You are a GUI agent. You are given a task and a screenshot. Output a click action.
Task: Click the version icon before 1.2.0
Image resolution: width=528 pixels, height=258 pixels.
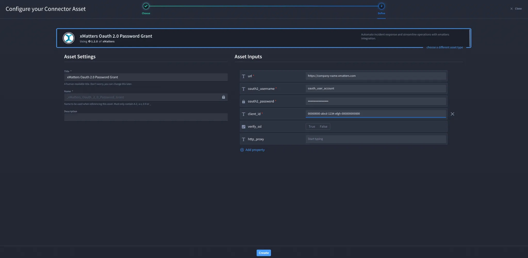[89, 41]
